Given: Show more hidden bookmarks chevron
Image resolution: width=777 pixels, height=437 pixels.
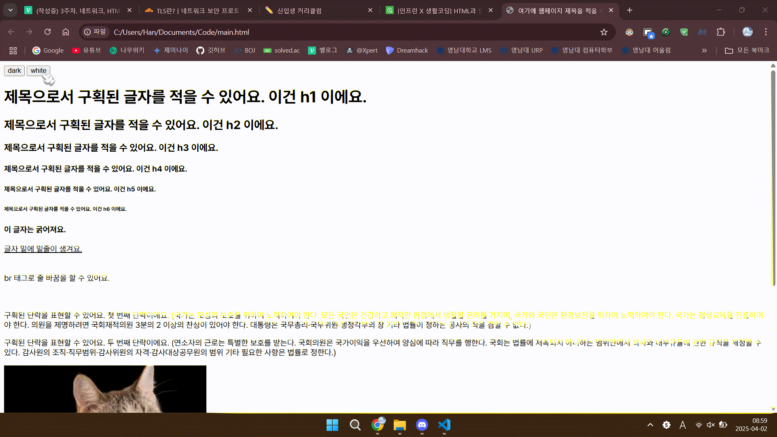Looking at the screenshot, I should tap(704, 51).
